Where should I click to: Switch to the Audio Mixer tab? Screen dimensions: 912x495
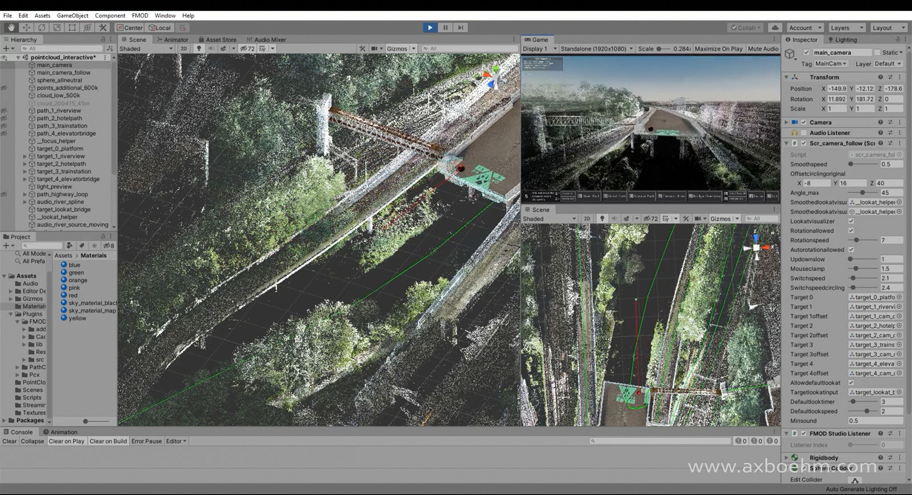[x=266, y=39]
